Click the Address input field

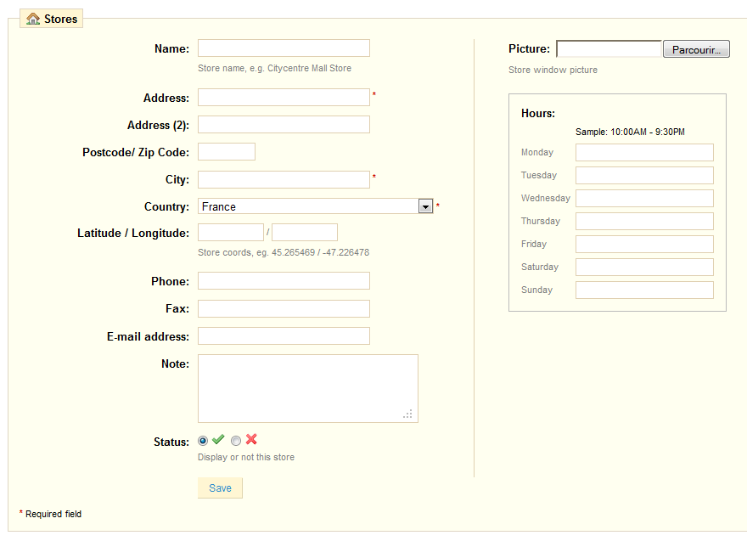click(x=284, y=97)
